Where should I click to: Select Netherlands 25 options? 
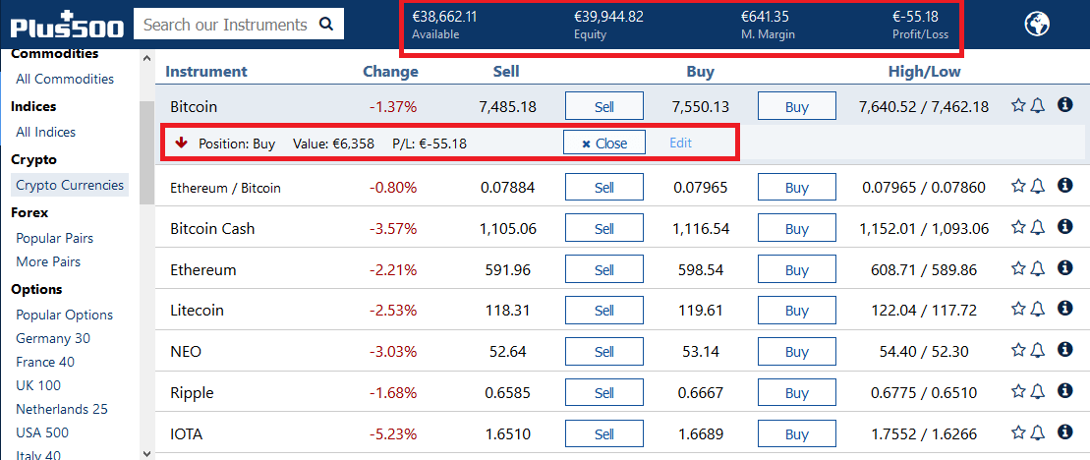click(62, 409)
